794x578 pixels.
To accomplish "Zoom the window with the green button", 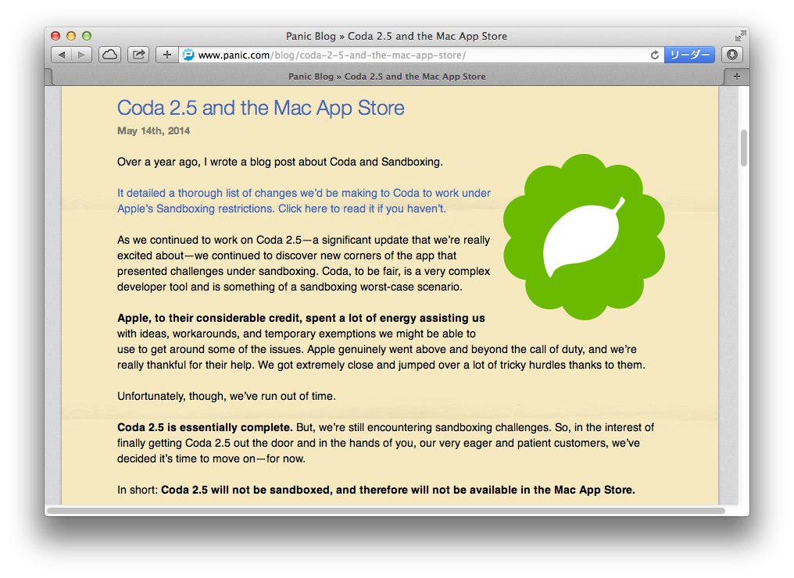I will (x=87, y=36).
